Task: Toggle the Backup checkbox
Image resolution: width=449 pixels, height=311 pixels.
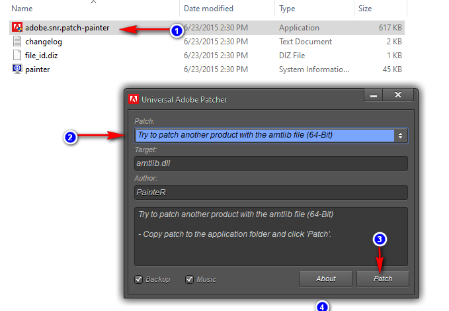Action: (x=139, y=279)
